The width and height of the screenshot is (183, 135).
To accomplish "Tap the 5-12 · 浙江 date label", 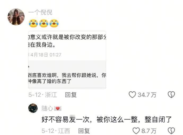I will pos(43,95).
